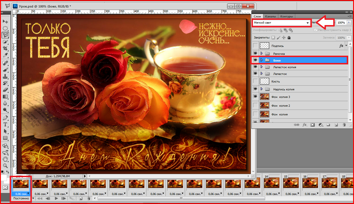Screen dimensions: 354x204
Task: Select the Move tool
Action: pos(5,21)
